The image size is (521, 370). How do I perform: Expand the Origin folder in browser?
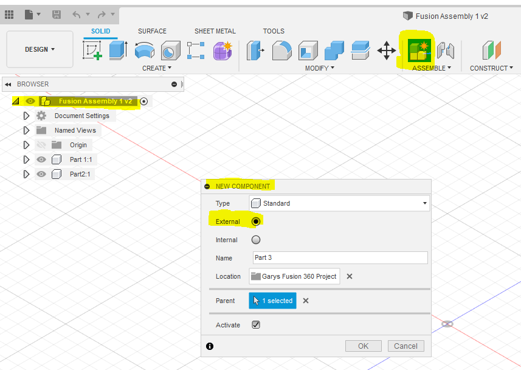(x=26, y=145)
